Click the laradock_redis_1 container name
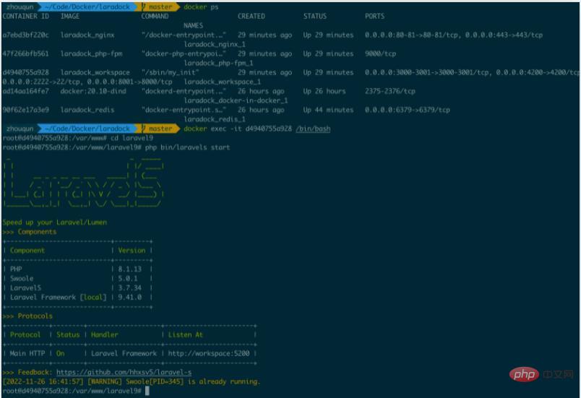The image size is (581, 398). (x=215, y=119)
